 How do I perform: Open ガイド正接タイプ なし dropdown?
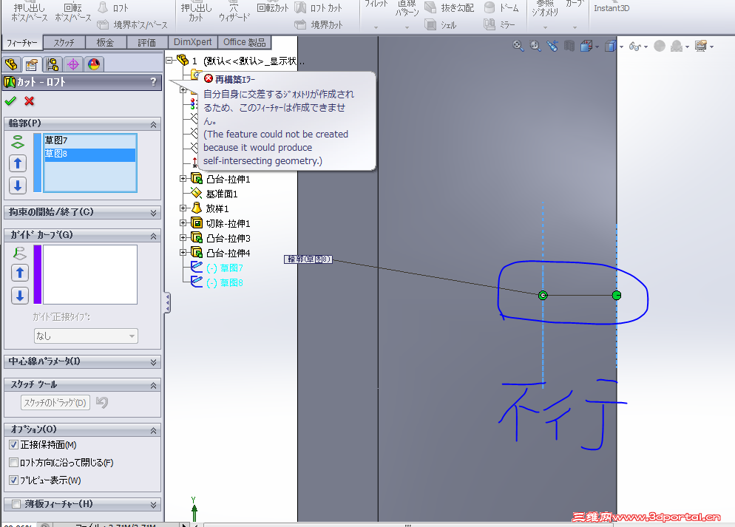click(x=86, y=336)
